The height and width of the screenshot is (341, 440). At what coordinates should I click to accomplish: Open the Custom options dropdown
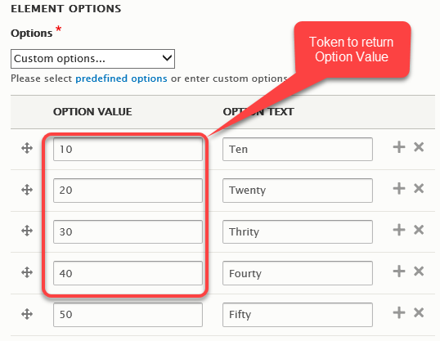(92, 59)
